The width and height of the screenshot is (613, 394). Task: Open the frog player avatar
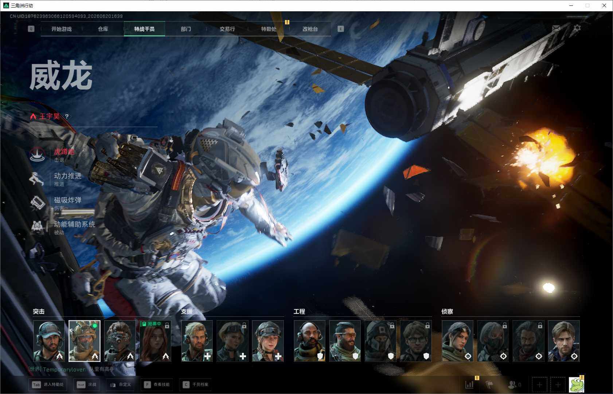click(x=577, y=385)
